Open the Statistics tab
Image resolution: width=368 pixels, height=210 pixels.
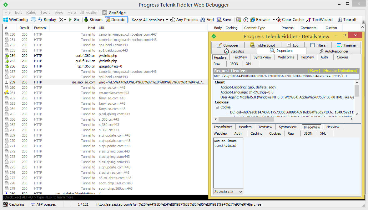(234, 51)
